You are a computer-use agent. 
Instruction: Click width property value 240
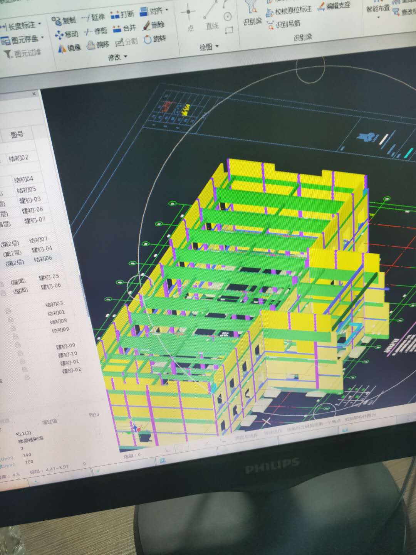[27, 455]
